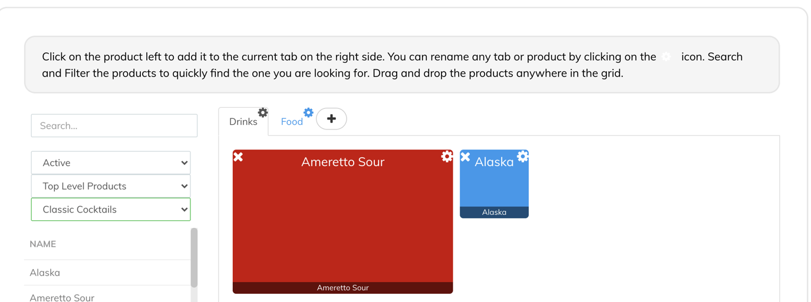Expand the Active status dropdown
811x302 pixels.
tap(111, 162)
